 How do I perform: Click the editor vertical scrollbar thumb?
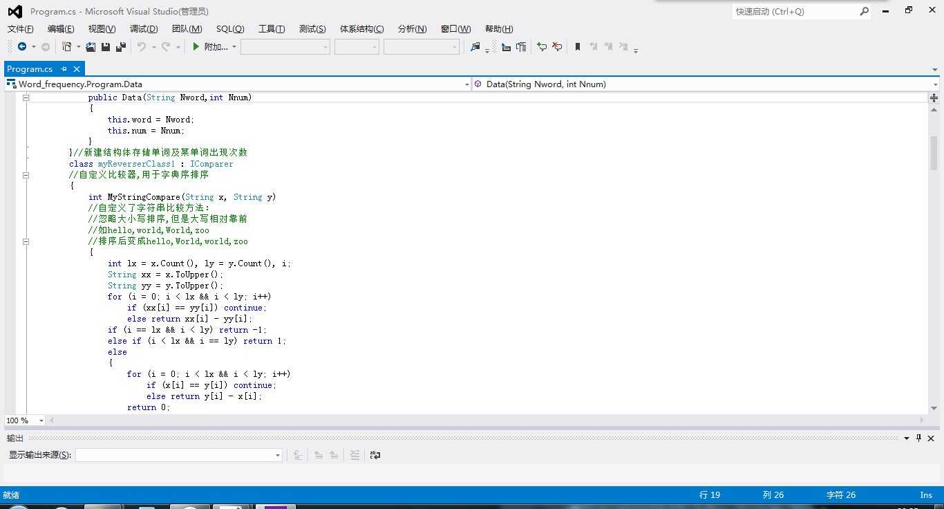pos(934,153)
